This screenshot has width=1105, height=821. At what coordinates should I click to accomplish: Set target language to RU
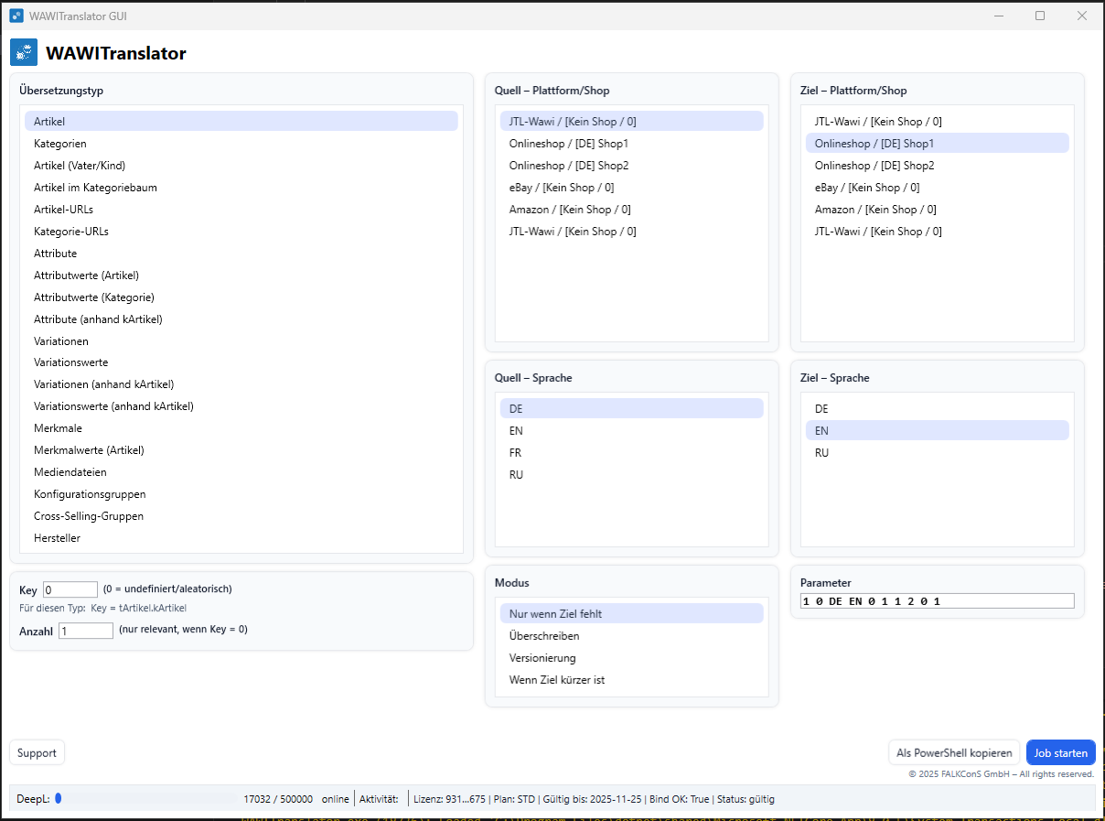pos(822,453)
